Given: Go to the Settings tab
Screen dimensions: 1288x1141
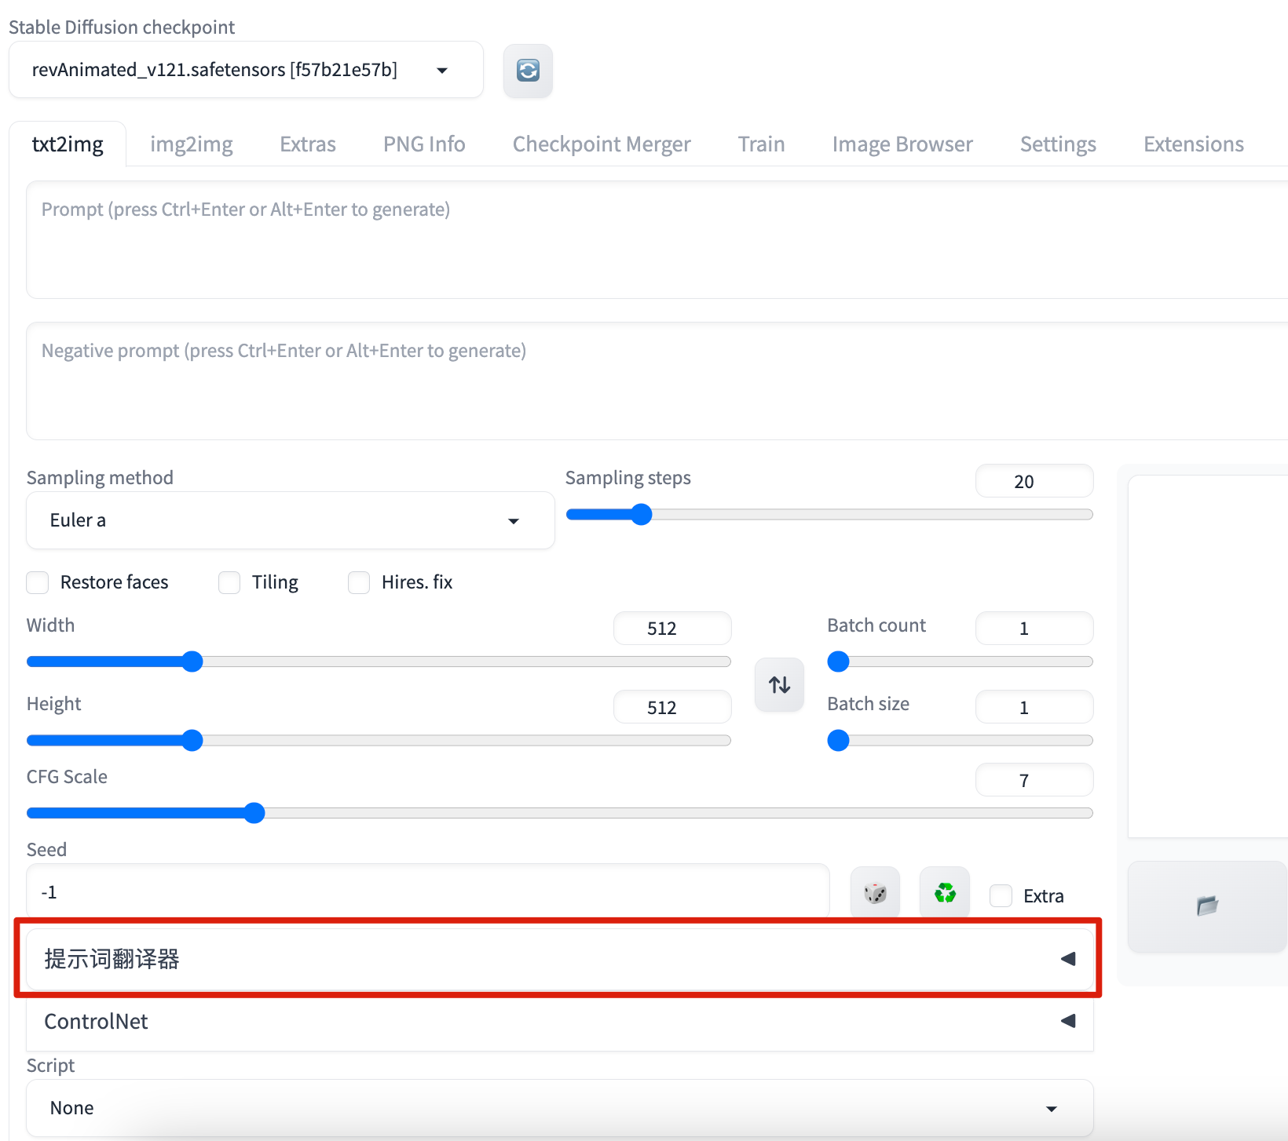Looking at the screenshot, I should pos(1058,144).
